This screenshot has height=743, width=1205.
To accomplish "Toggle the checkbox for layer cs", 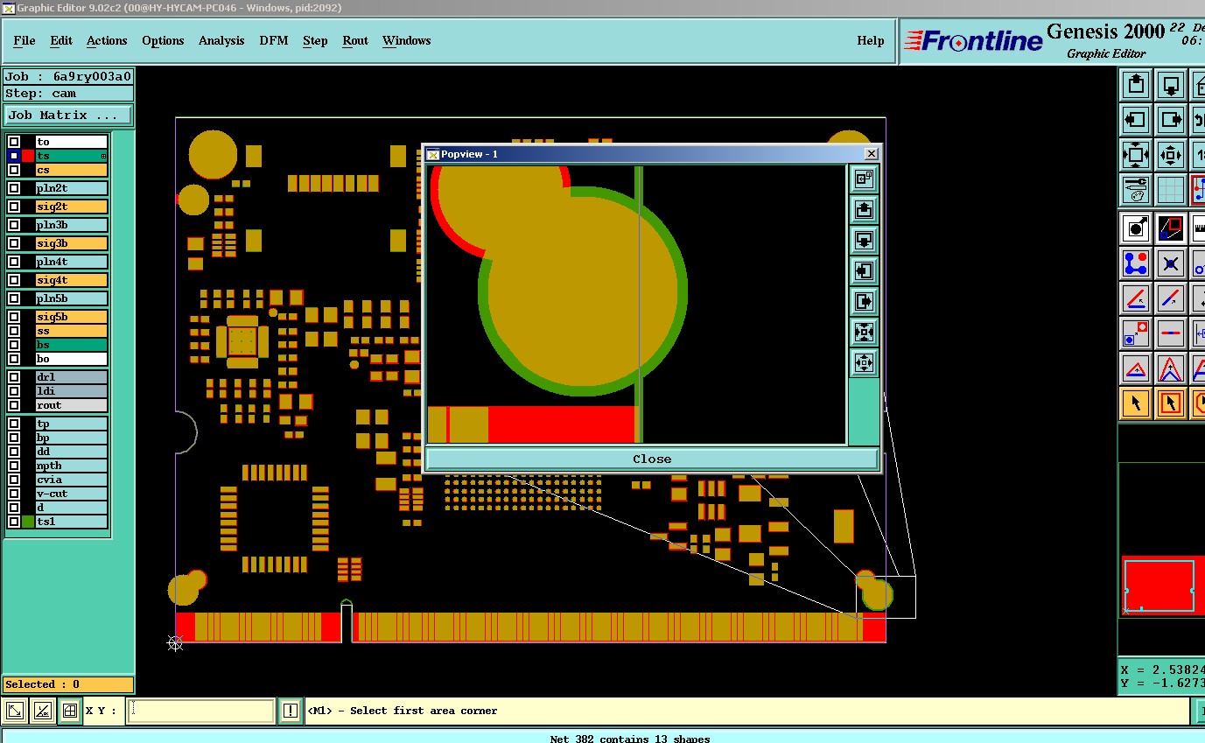I will [x=14, y=170].
